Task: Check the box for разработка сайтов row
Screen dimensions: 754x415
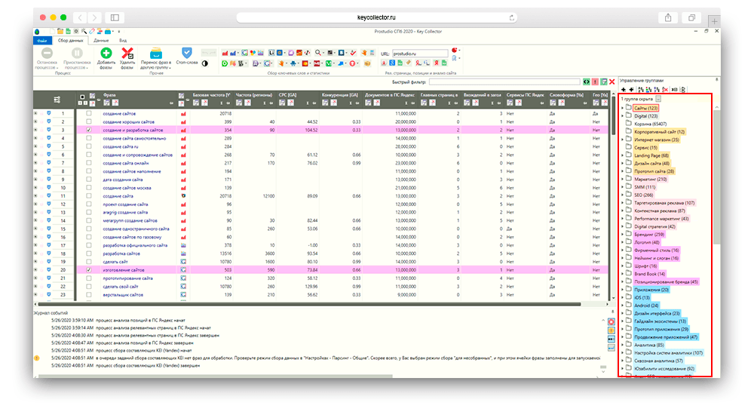Action: [88, 254]
